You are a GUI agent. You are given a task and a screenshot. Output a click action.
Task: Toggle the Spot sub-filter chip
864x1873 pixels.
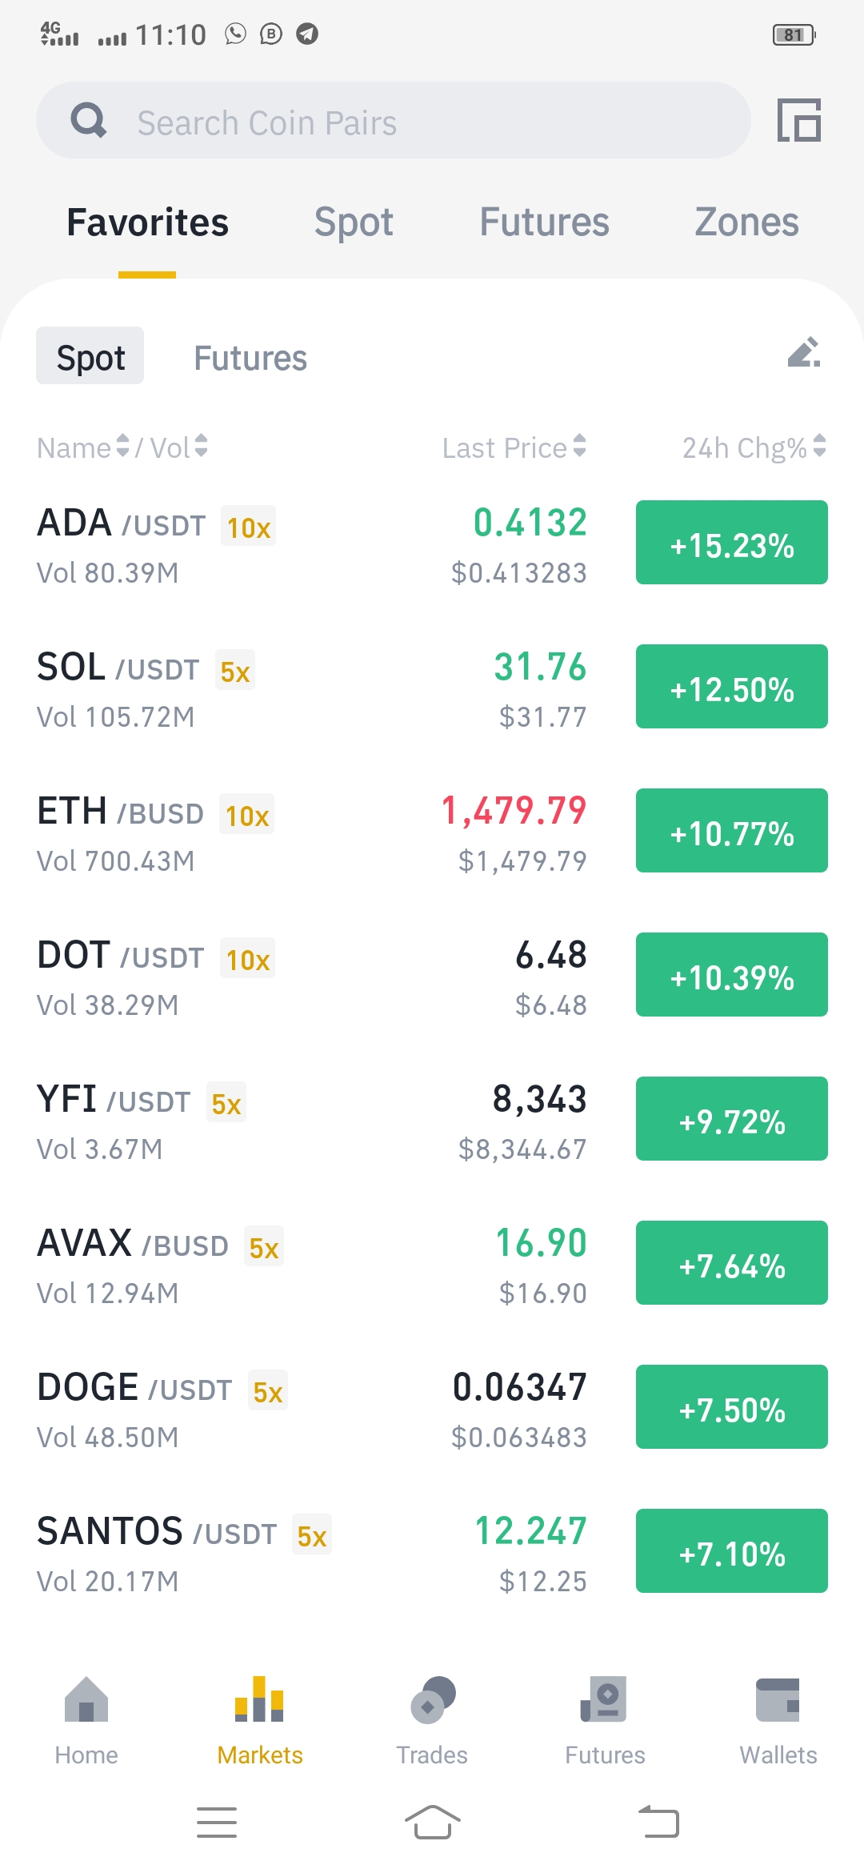point(90,355)
